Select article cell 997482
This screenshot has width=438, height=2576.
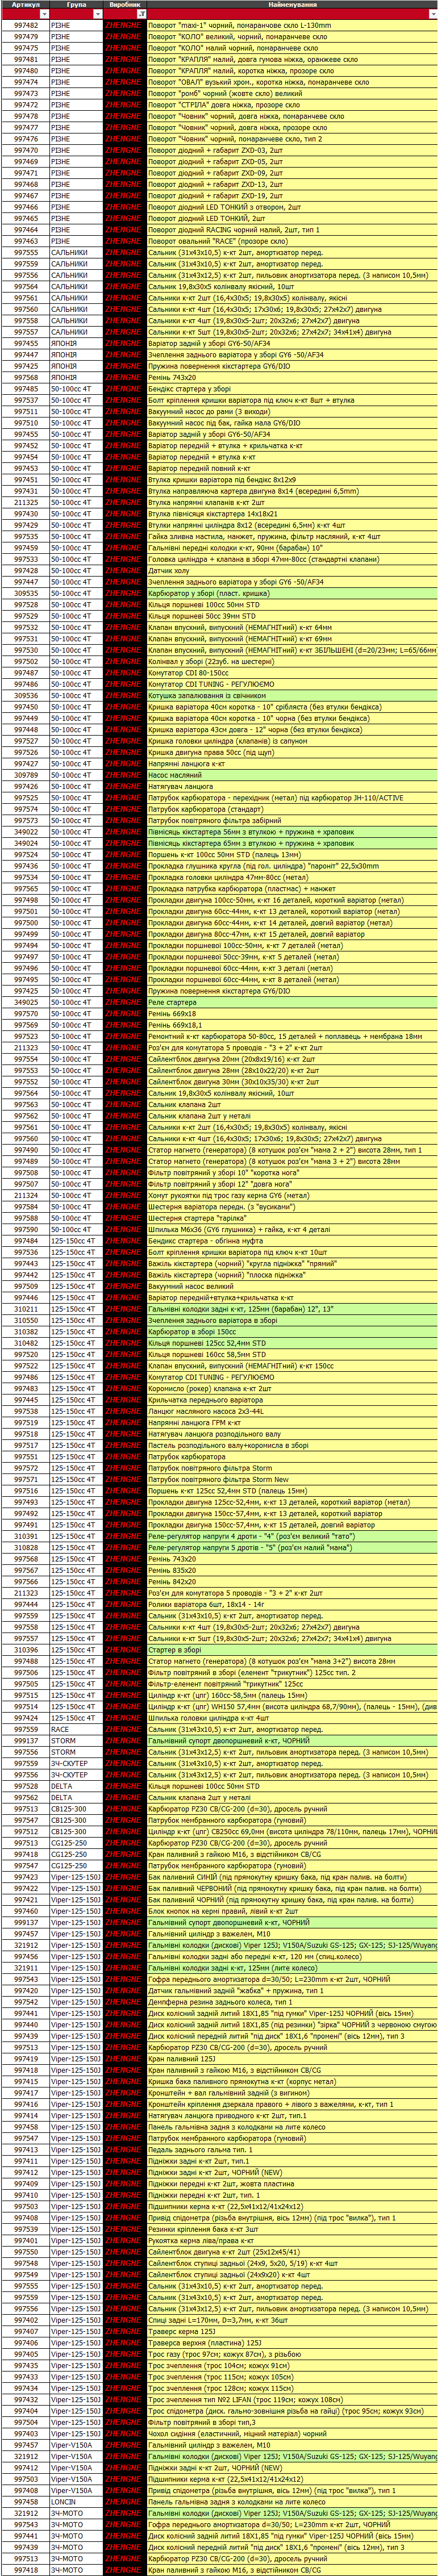[25, 26]
